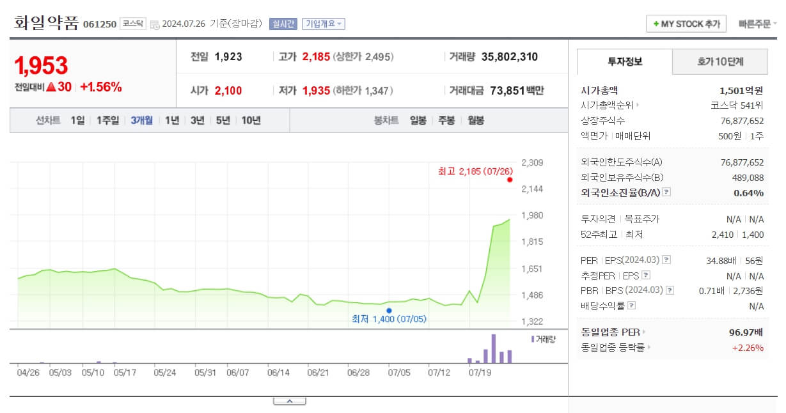786x413 pixels.
Task: Enable 실시간 real-time price mode
Action: click(285, 23)
